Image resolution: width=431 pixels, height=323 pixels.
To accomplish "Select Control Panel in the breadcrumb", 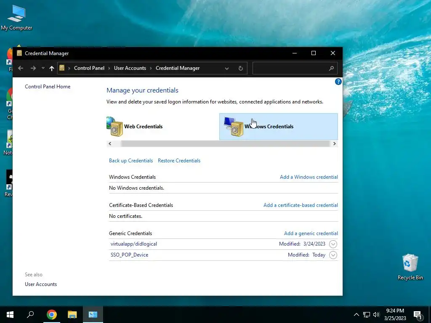I will coord(89,68).
